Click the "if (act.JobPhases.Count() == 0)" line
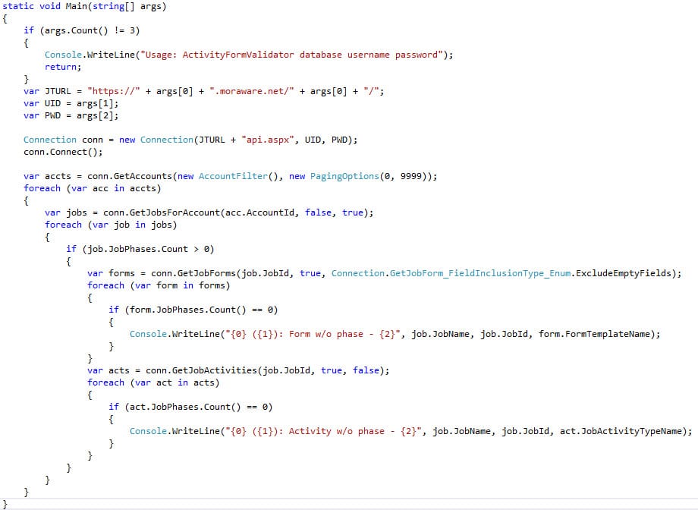This screenshot has width=698, height=513. click(x=190, y=407)
